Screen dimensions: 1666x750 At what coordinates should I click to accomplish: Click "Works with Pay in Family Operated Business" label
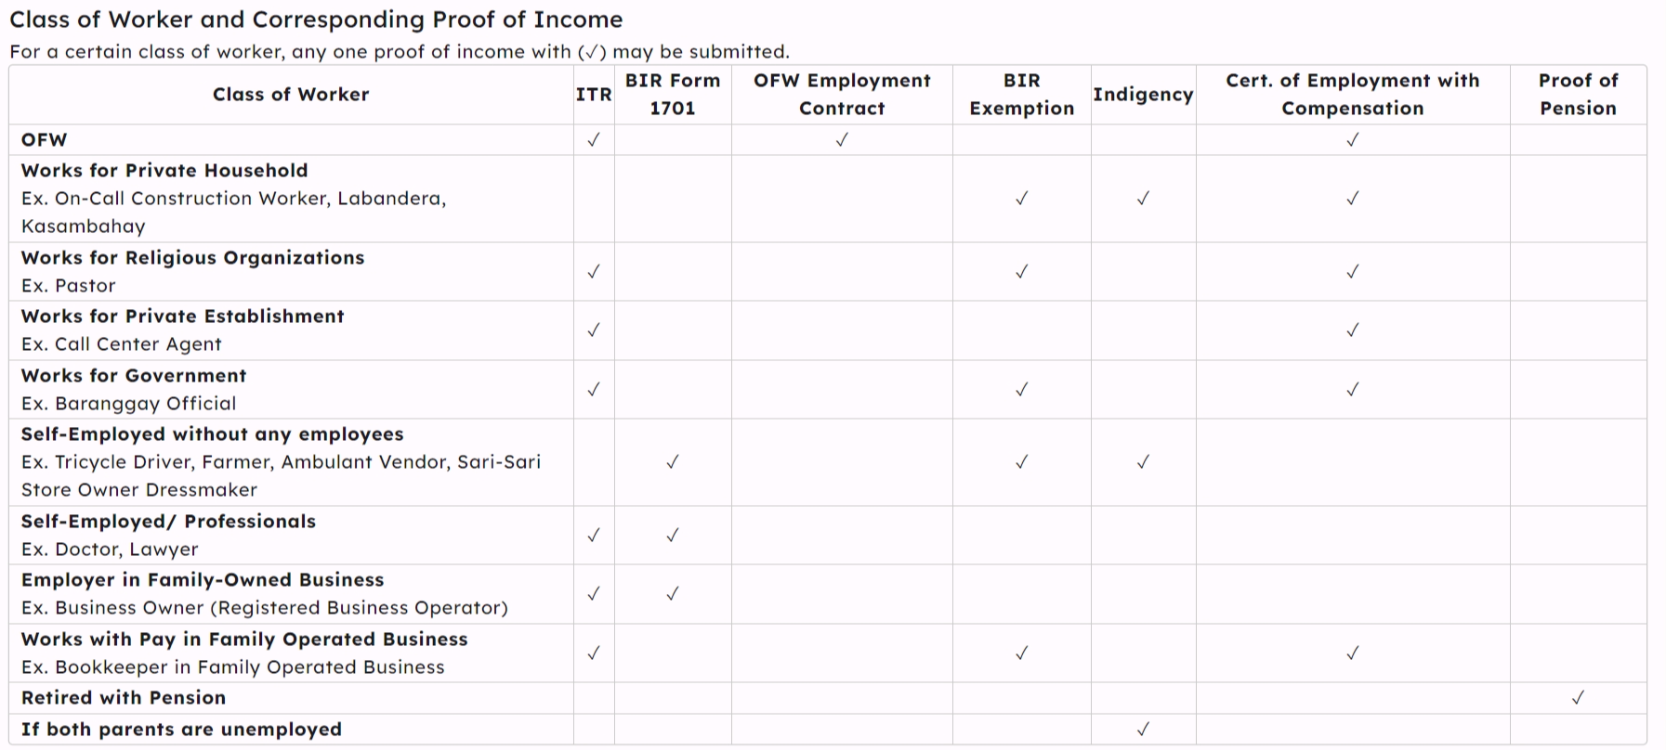click(244, 640)
